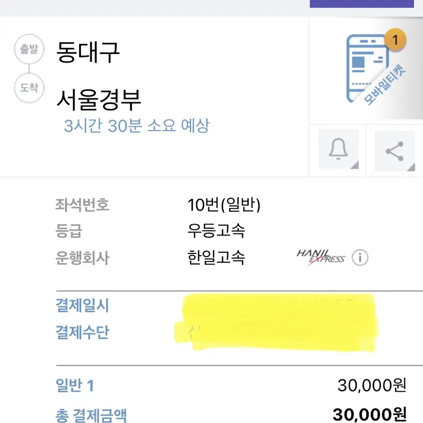This screenshot has height=423, width=423.
Task: Click the Hanil Express logo
Action: point(320,257)
